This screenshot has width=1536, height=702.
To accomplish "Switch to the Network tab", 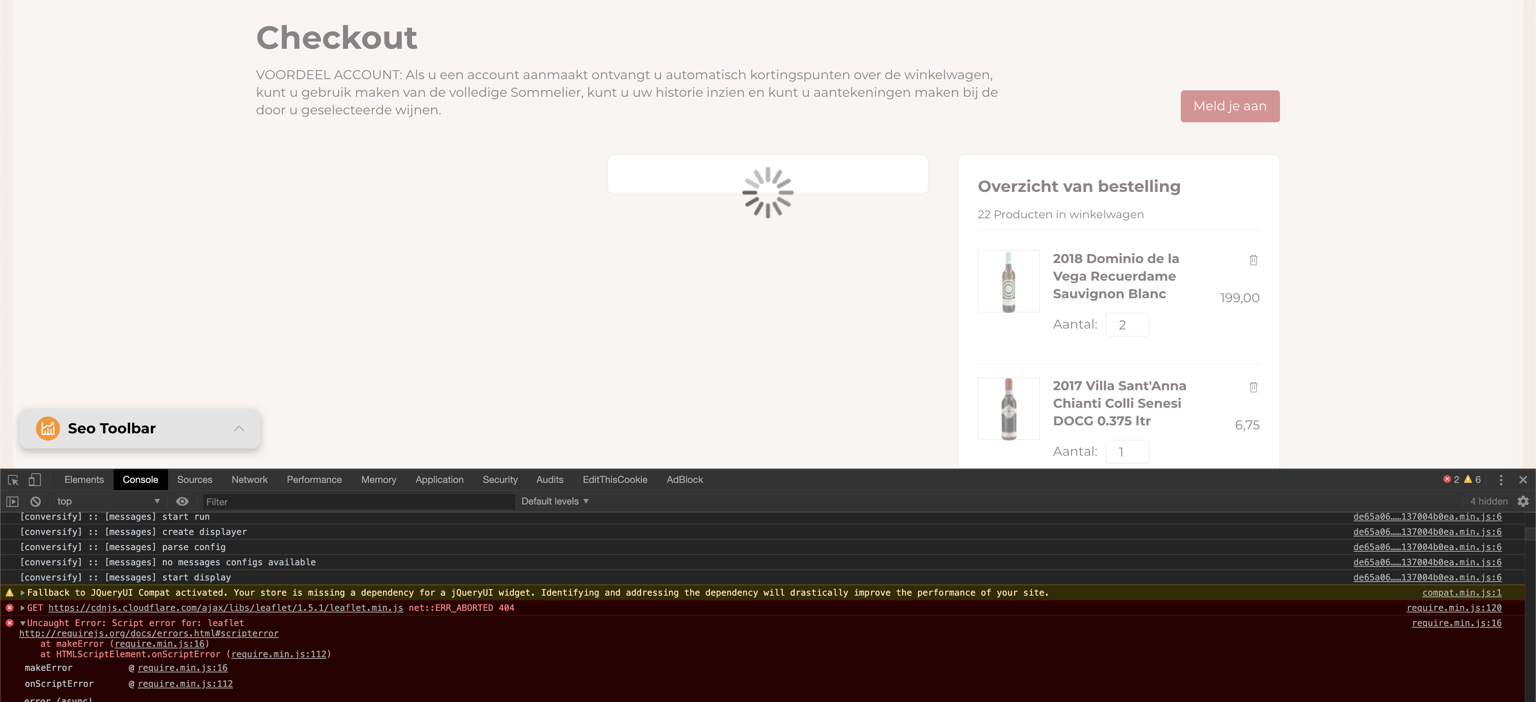I will point(249,480).
